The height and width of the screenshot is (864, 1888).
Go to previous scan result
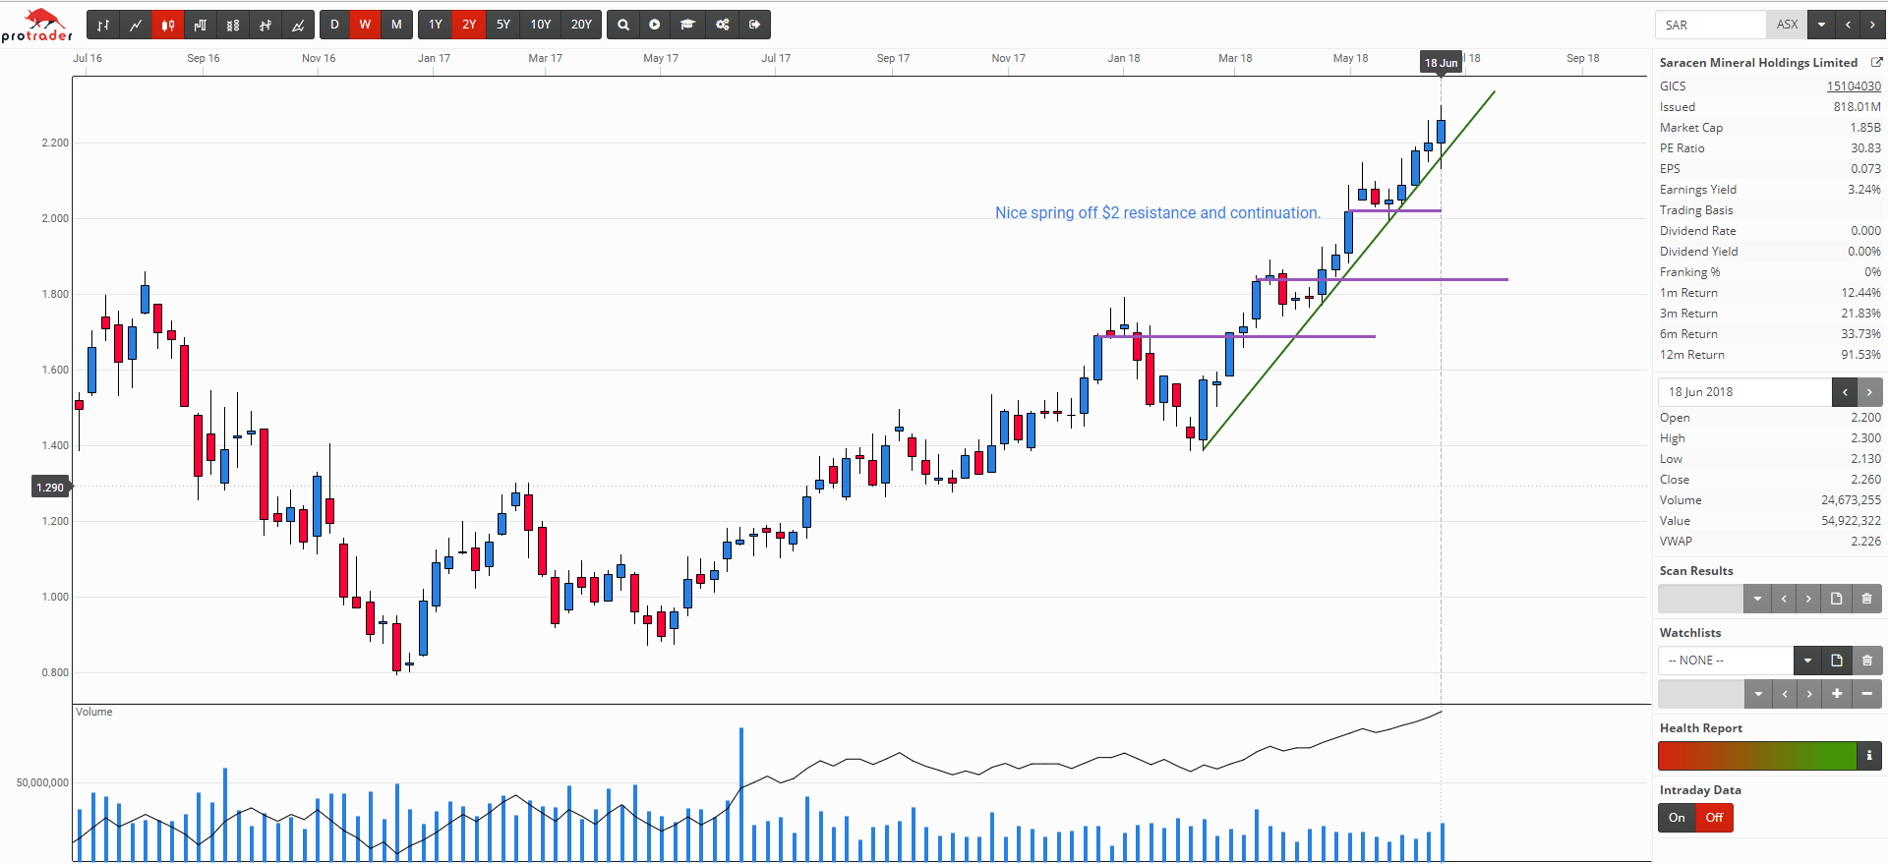[1784, 599]
